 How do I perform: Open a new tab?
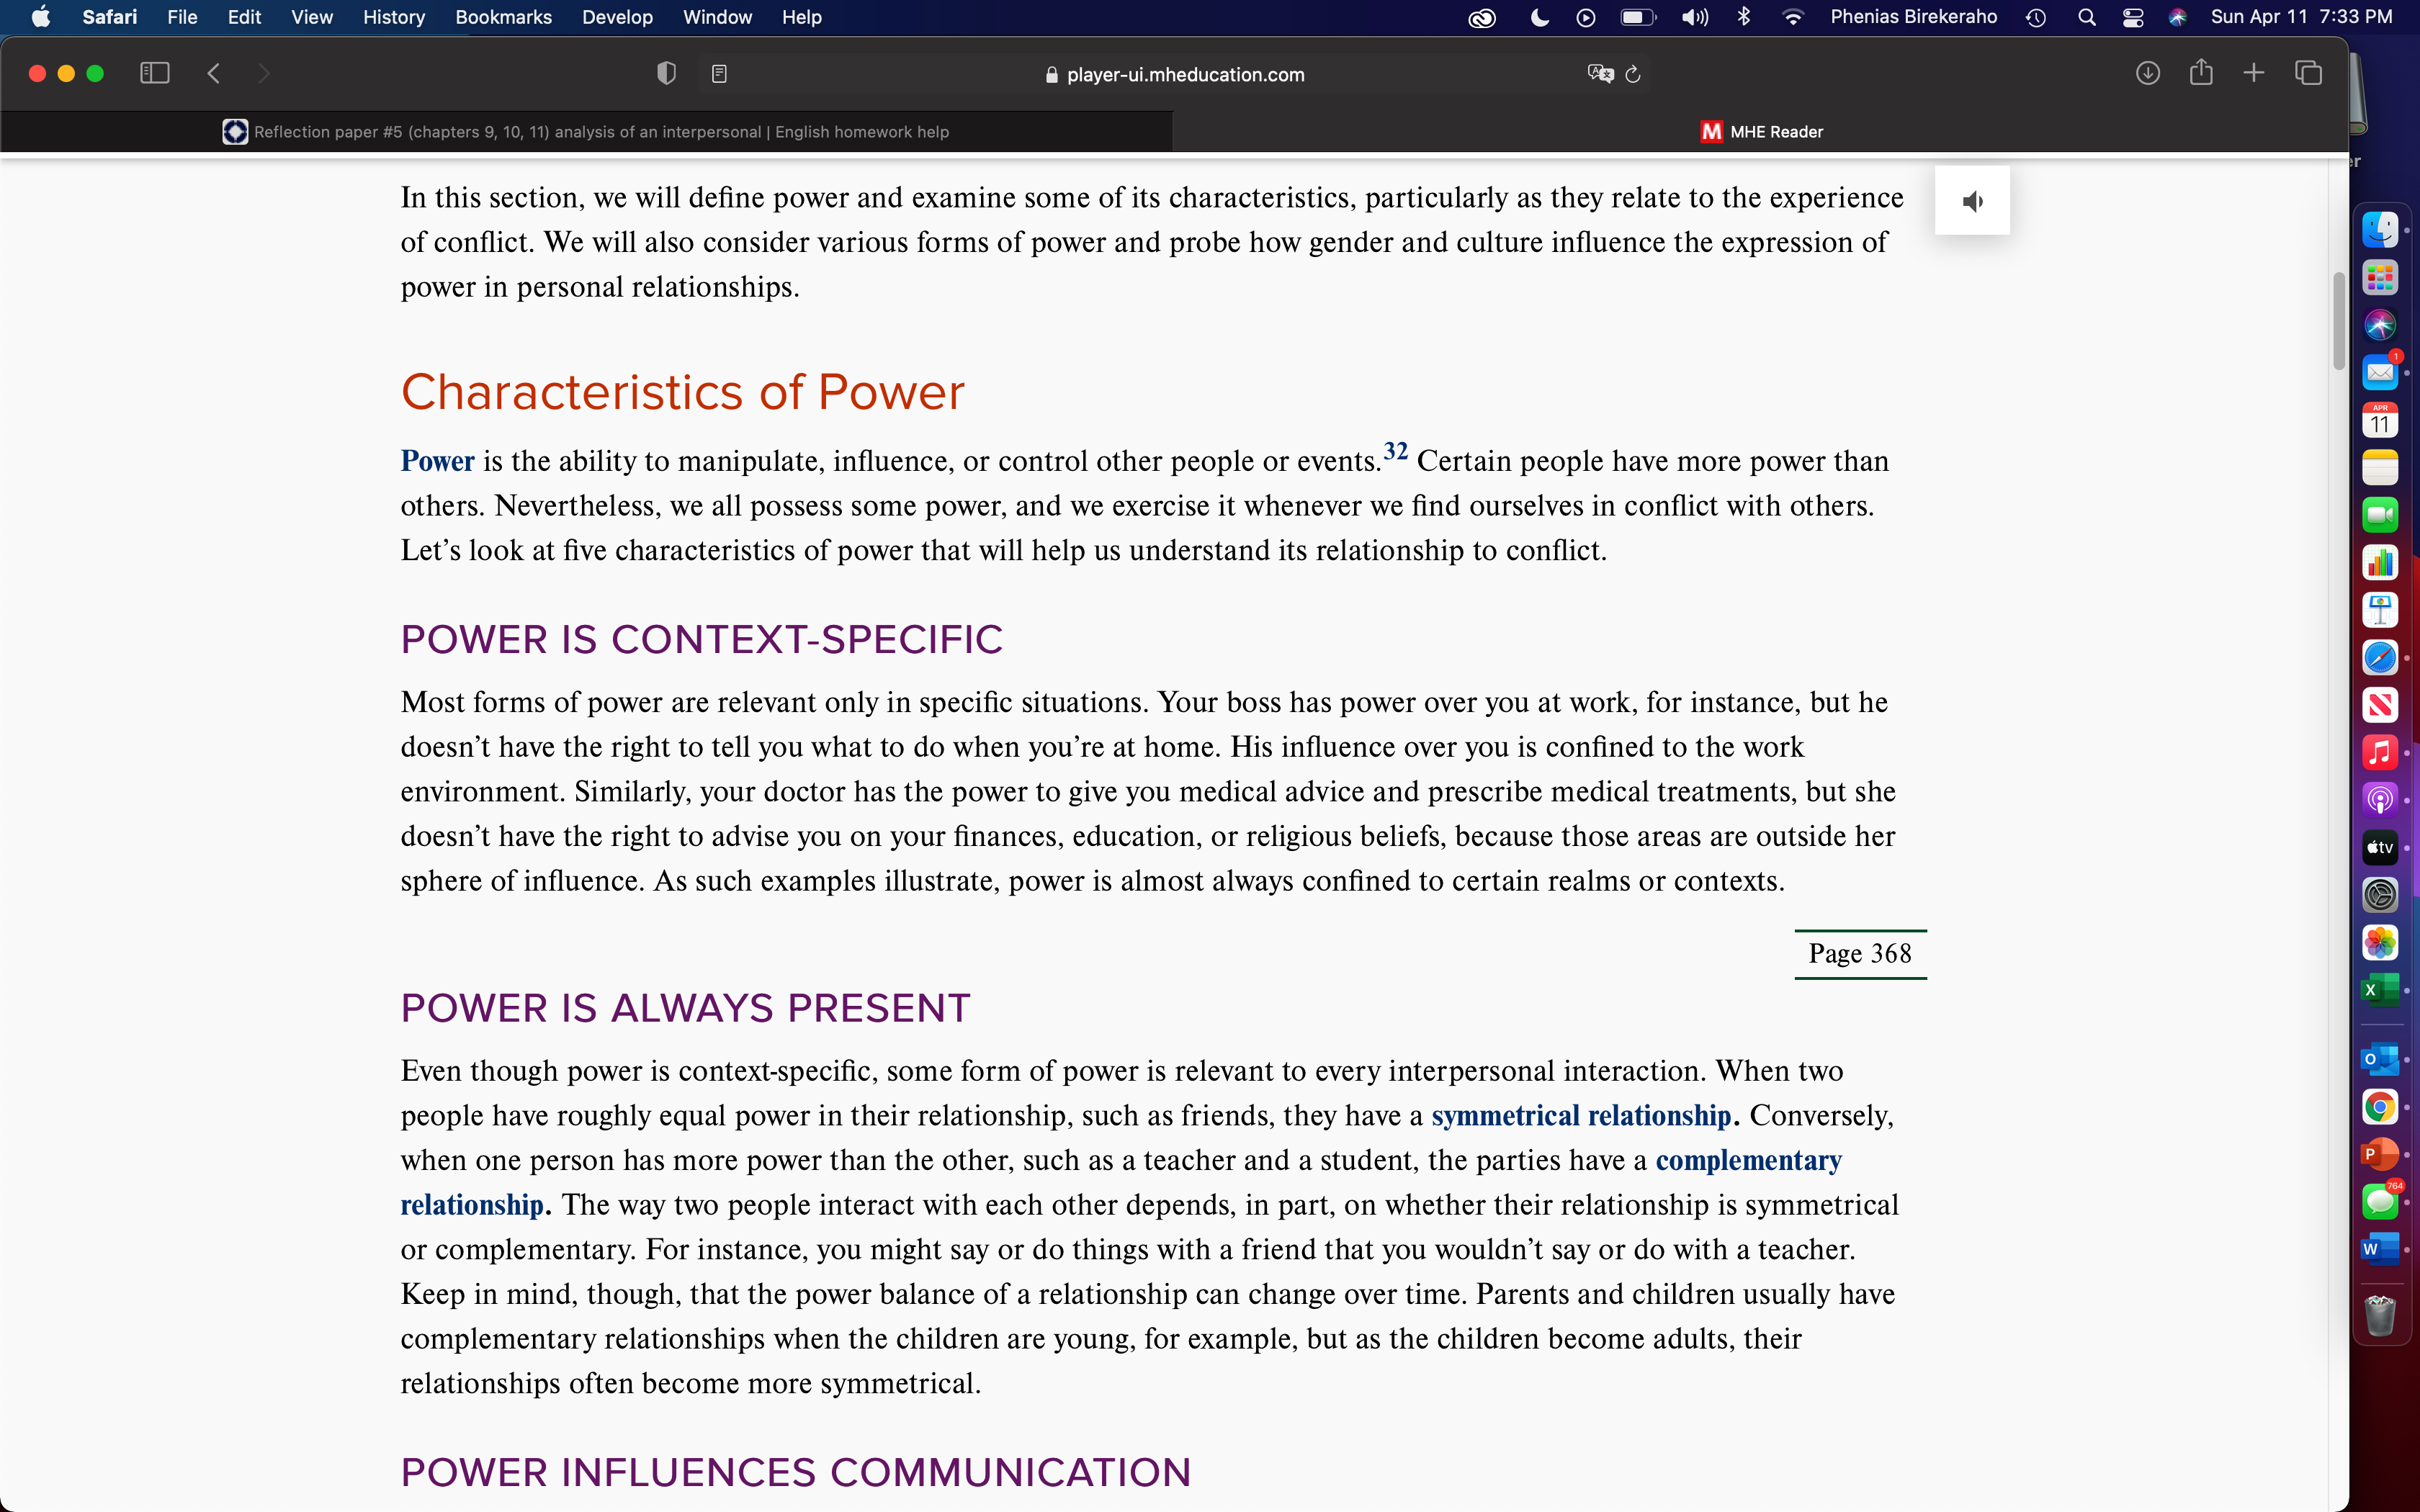[2253, 73]
